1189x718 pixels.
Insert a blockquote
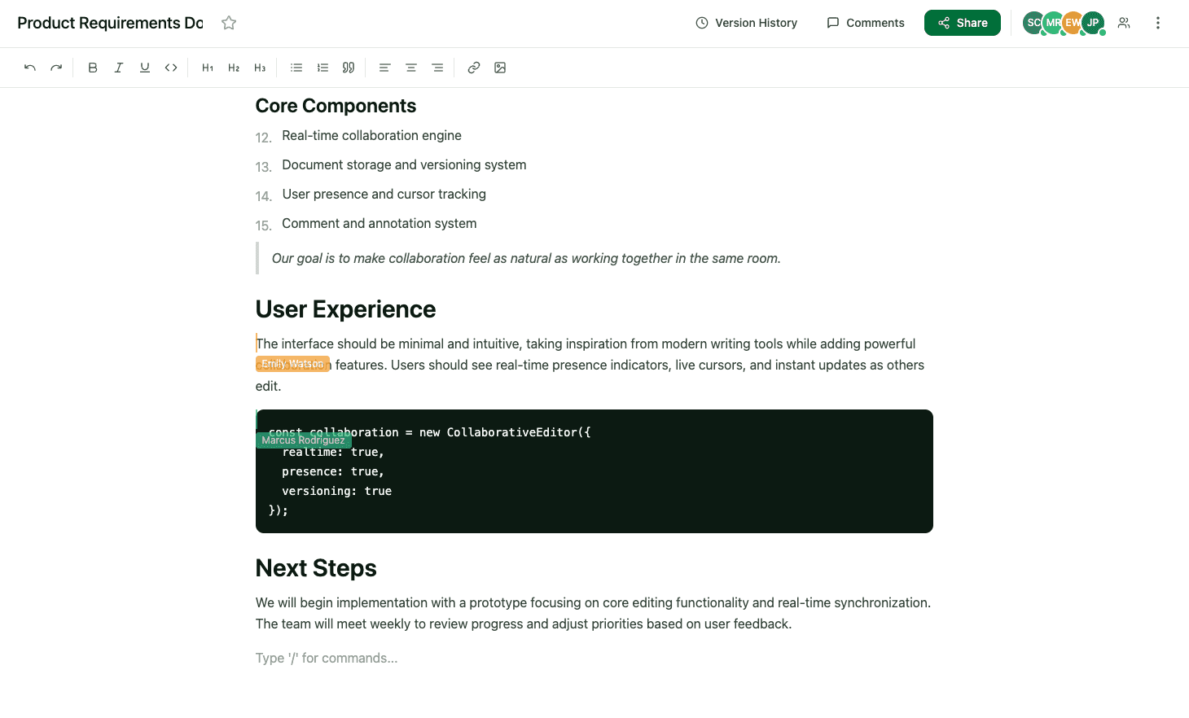[349, 68]
